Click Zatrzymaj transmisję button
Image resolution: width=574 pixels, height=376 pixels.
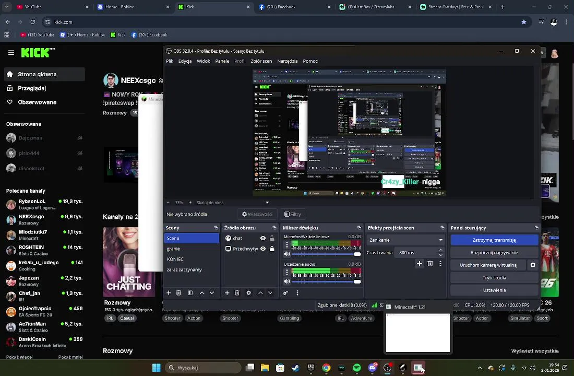[x=494, y=240]
